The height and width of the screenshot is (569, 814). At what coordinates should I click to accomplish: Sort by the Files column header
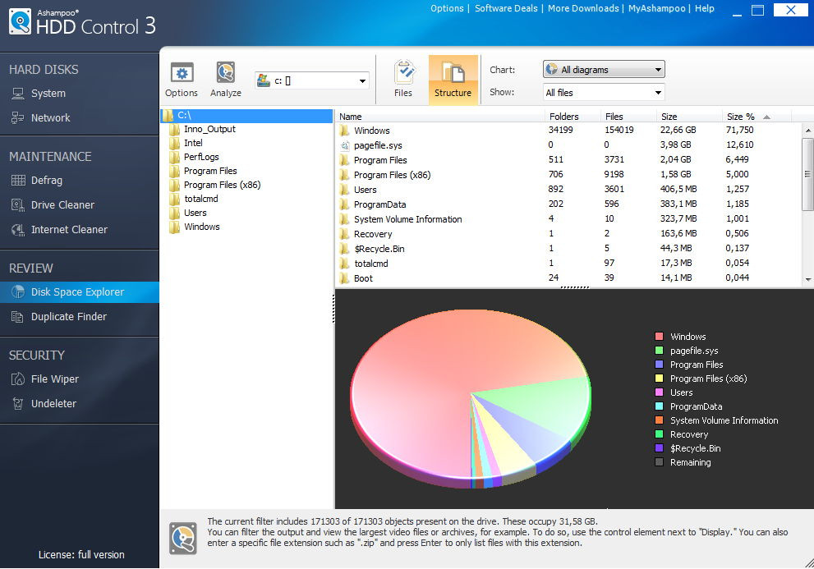tap(627, 117)
